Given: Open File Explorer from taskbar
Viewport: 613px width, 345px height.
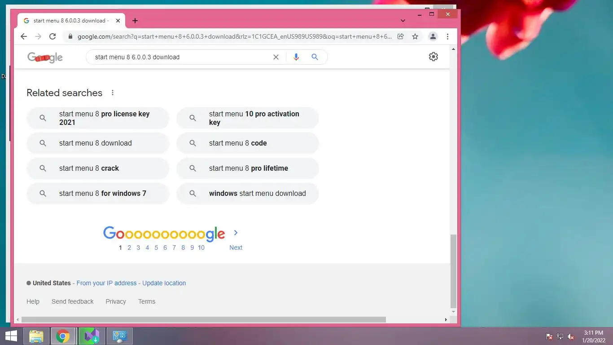Looking at the screenshot, I should (x=36, y=336).
